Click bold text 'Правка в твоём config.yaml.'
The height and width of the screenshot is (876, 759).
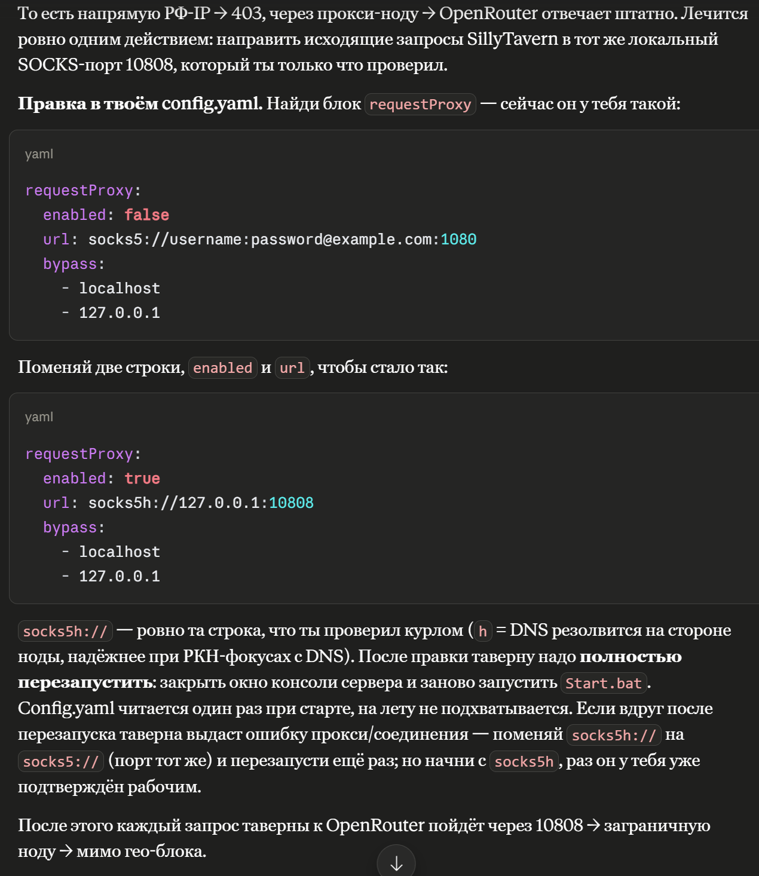(140, 104)
